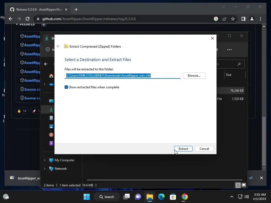The height and width of the screenshot is (203, 271).
Task: Go forward in Chrome browser
Action: [19, 19]
